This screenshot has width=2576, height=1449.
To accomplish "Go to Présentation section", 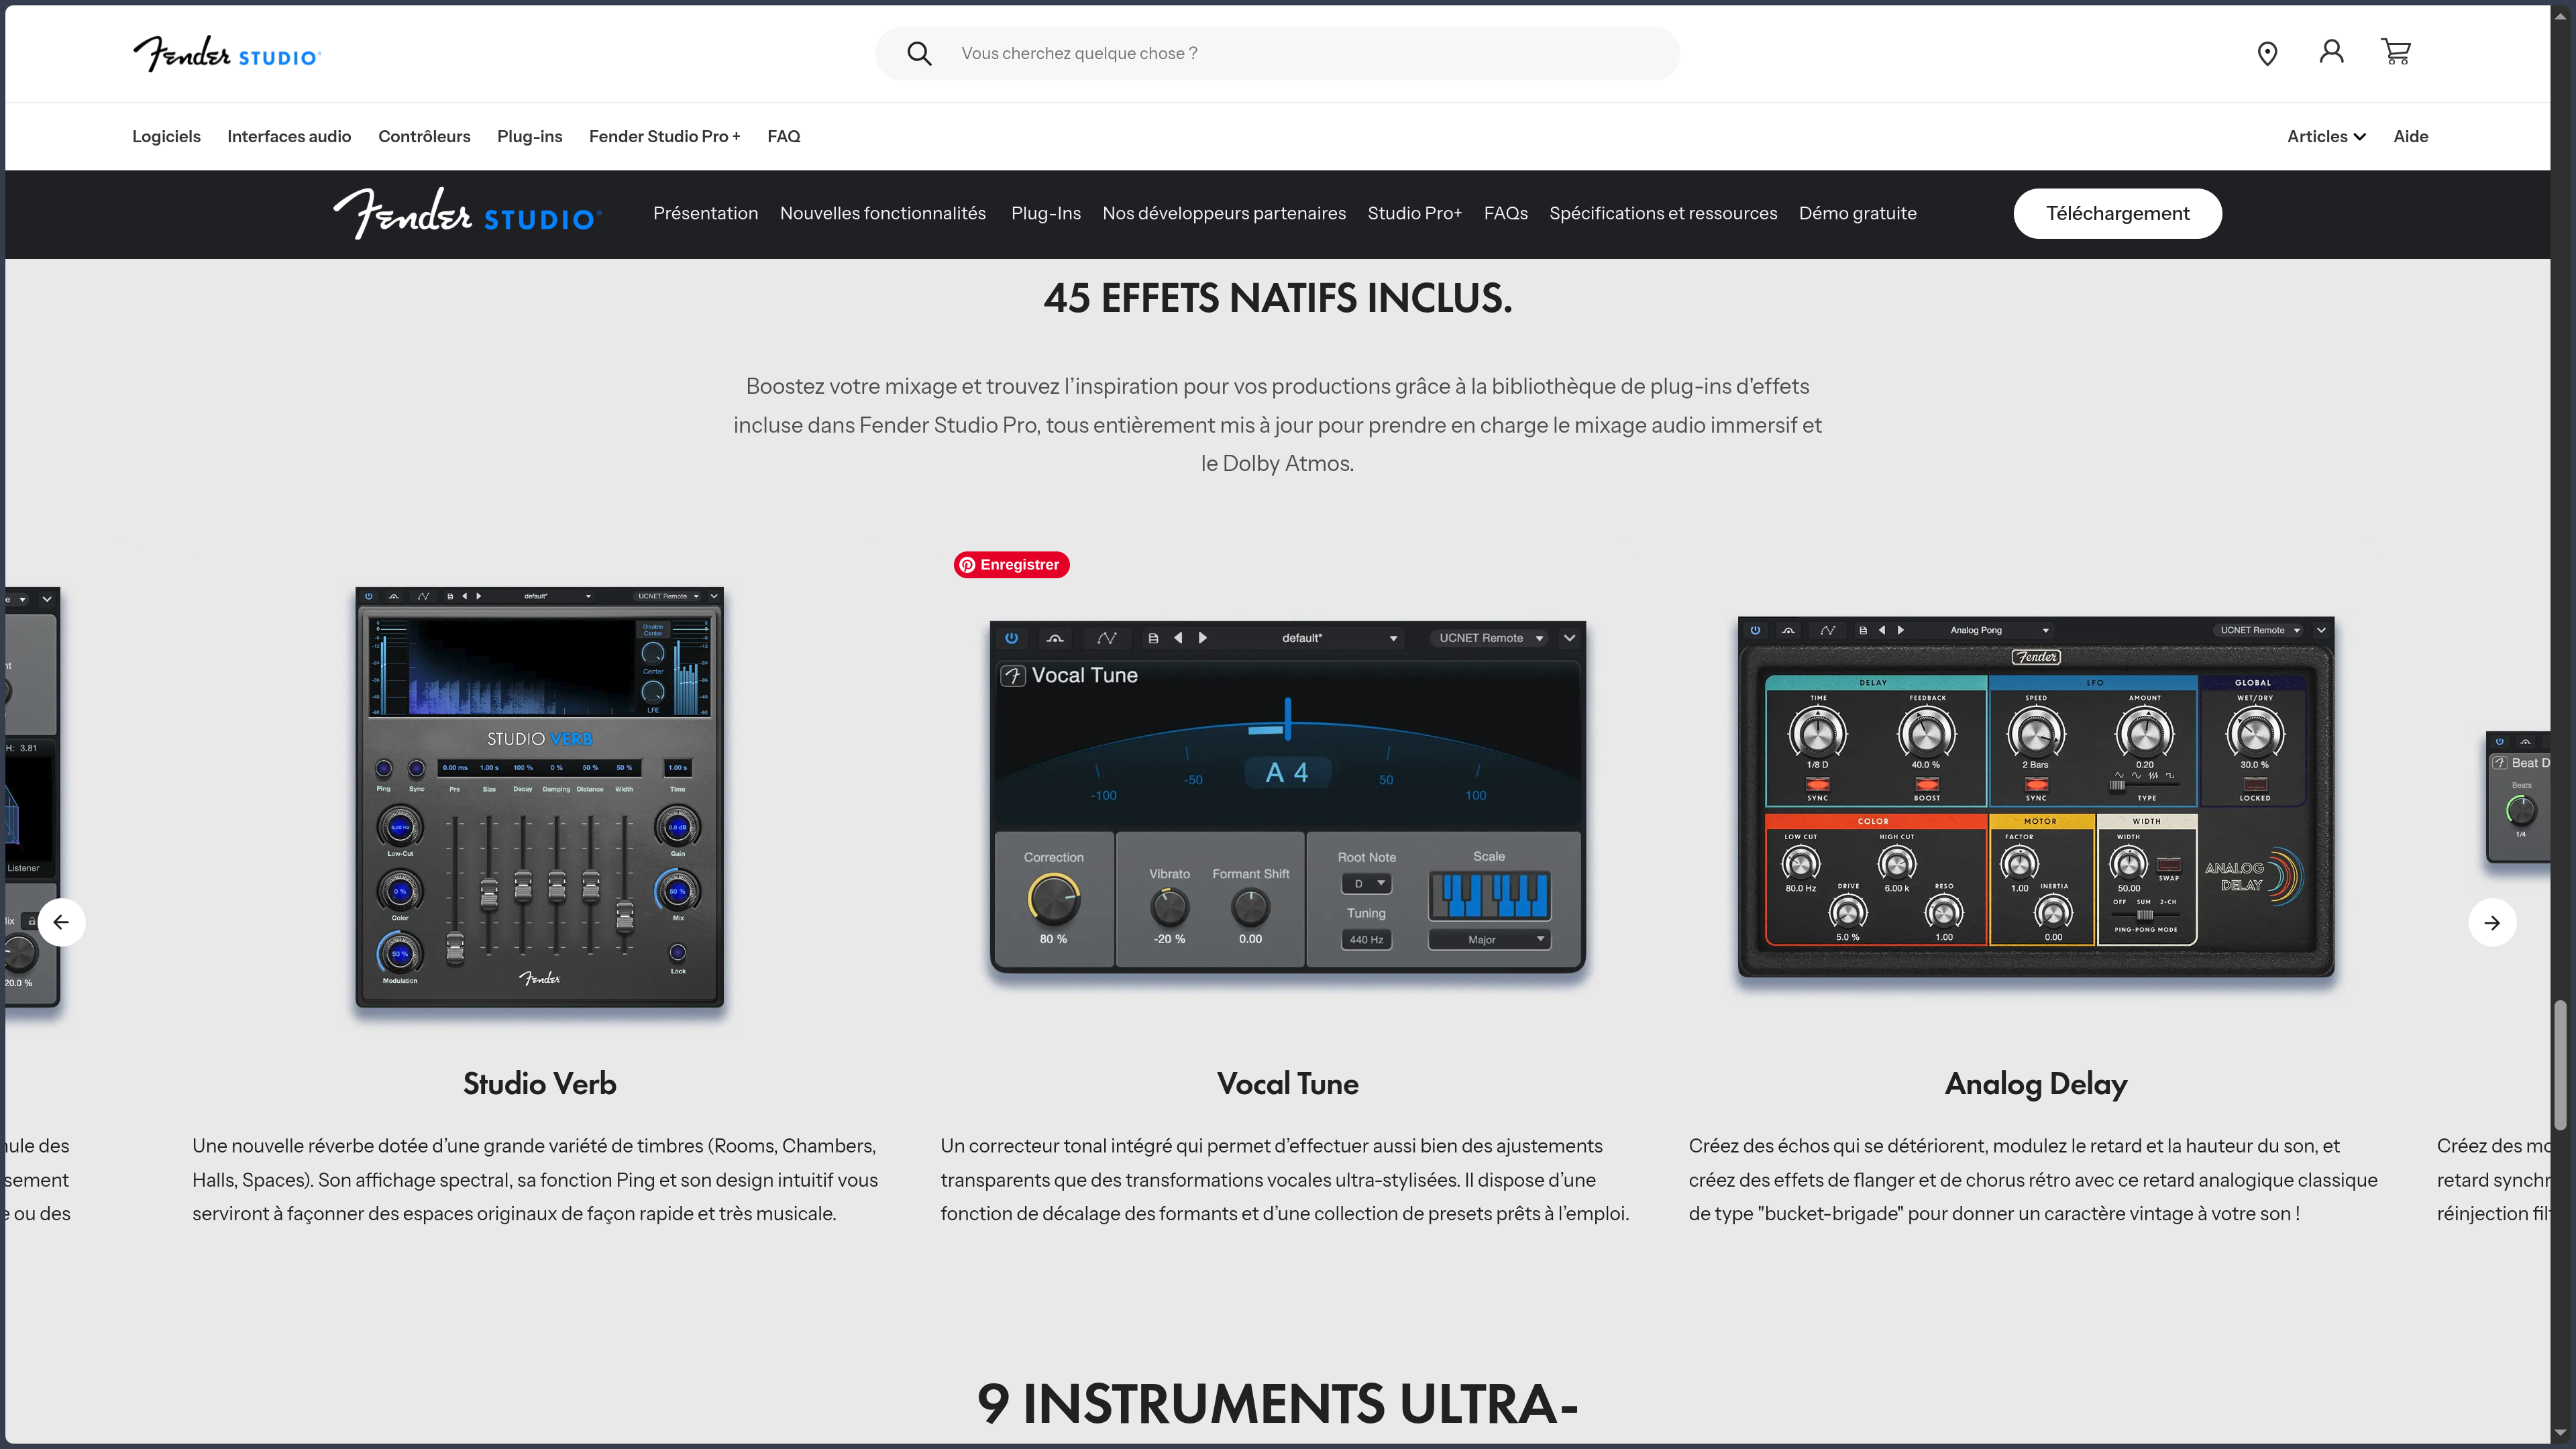I will pos(706,213).
